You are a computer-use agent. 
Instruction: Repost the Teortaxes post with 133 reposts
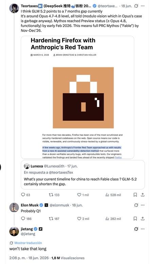point(54,195)
